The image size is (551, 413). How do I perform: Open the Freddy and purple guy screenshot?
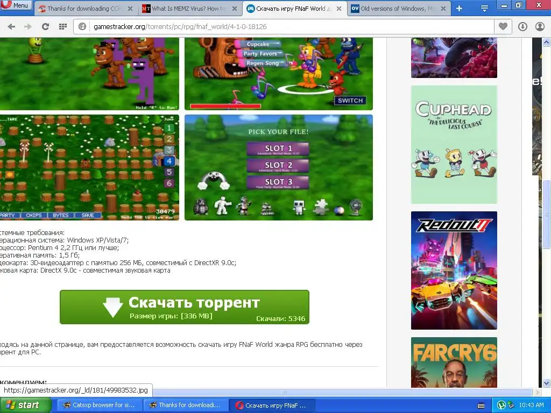click(x=89, y=74)
